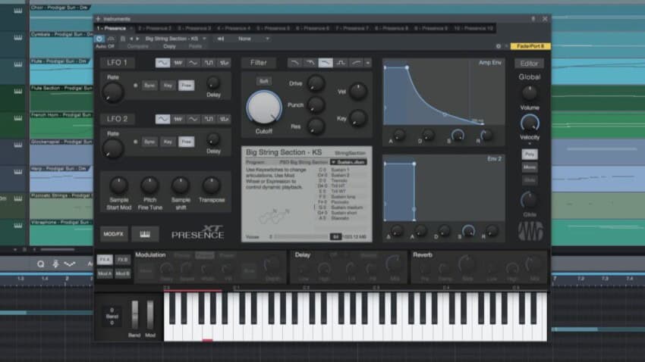Viewport: 645px width, 362px height.
Task: Expand the filter type dropdown arrow
Action: click(368, 63)
